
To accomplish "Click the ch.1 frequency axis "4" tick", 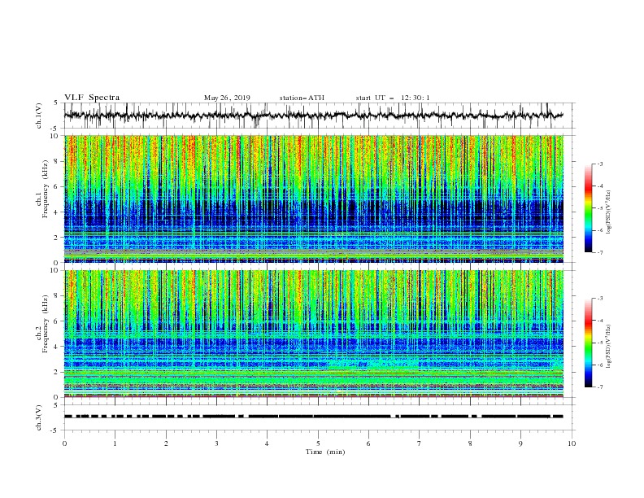I will tap(57, 212).
